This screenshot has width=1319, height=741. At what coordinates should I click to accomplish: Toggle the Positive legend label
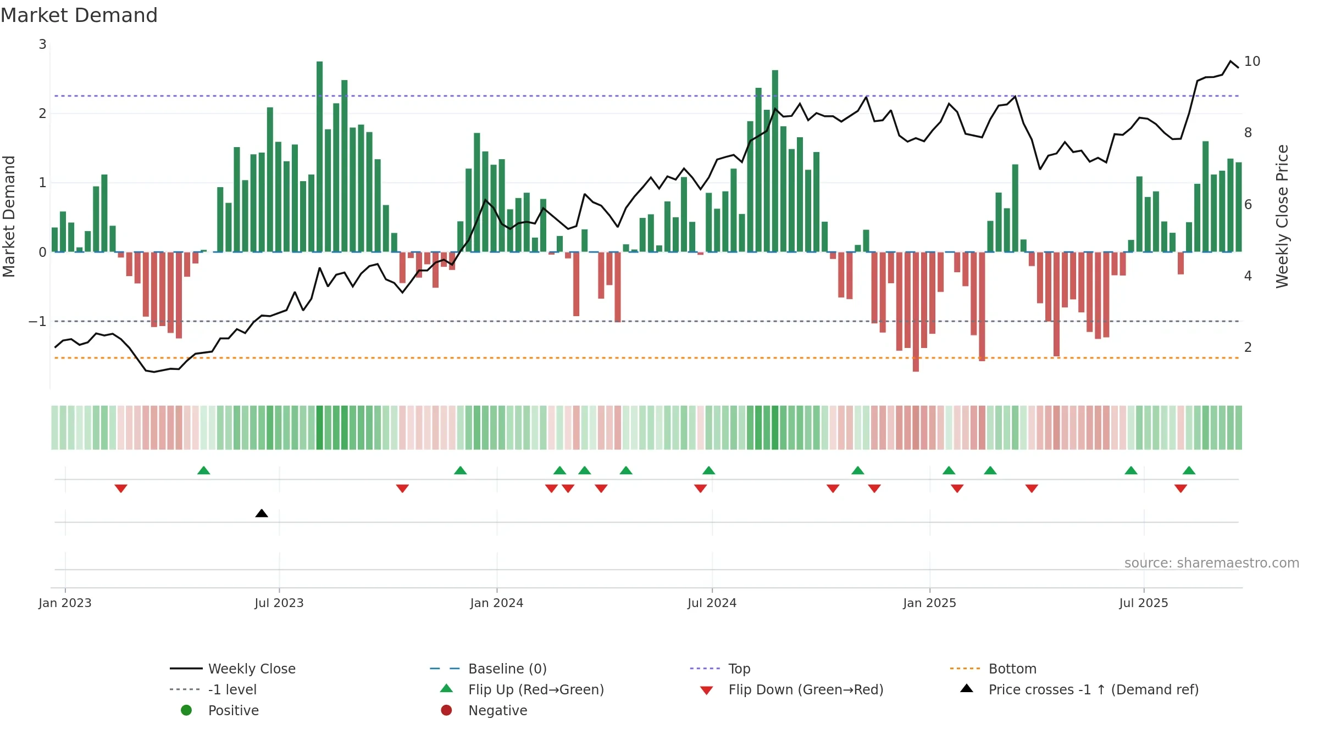pyautogui.click(x=234, y=710)
